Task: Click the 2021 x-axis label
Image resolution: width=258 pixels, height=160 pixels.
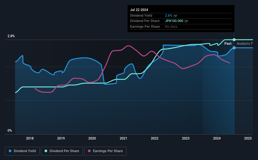Action: (x=123, y=138)
